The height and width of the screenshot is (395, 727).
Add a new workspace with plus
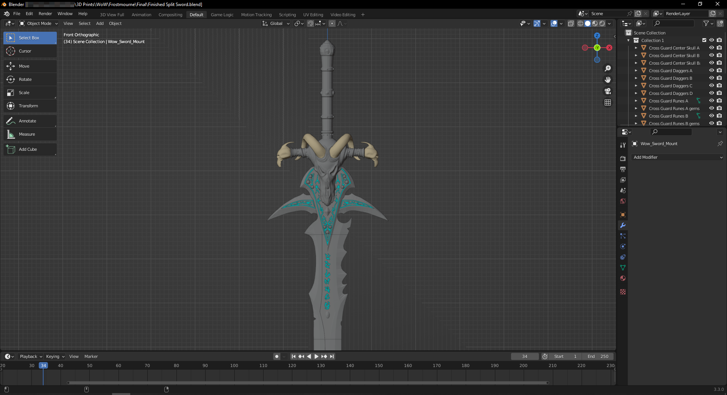pos(363,15)
